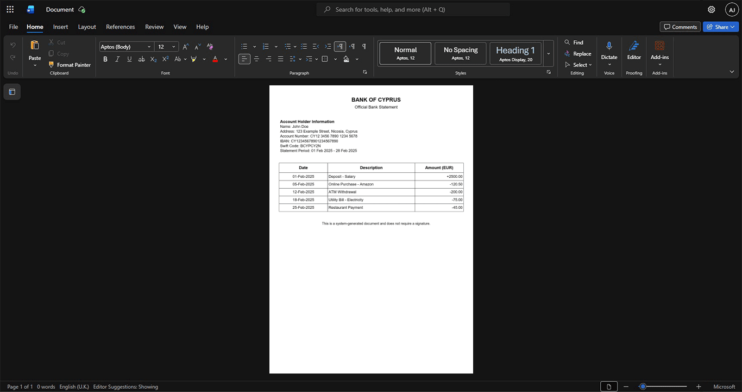Toggle Center paragraph alignment

click(x=256, y=59)
